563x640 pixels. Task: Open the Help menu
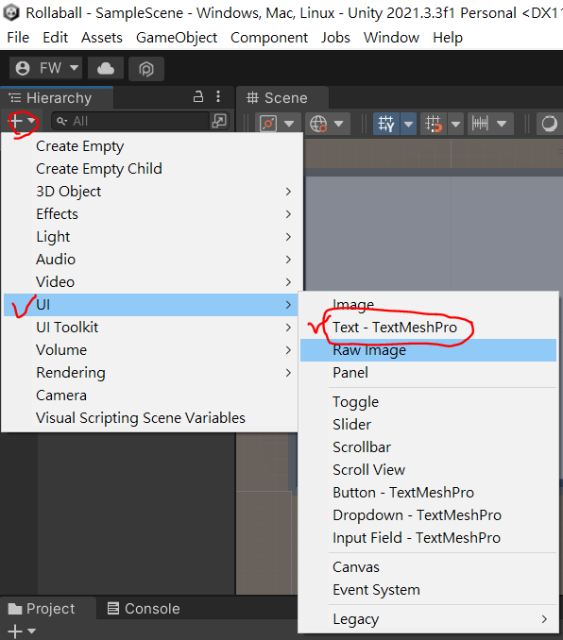click(448, 38)
